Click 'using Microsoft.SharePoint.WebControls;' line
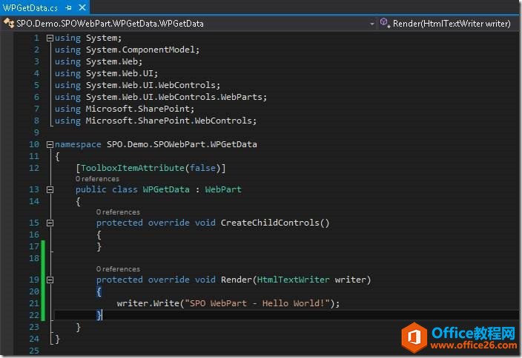 [x=156, y=121]
